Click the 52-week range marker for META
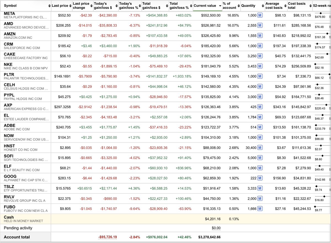The height and width of the screenshot is (243, 331). pos(321,13)
